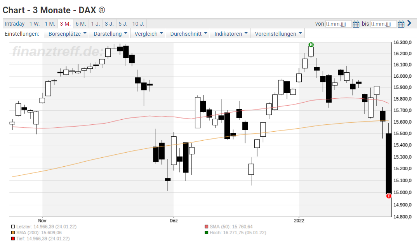The image size is (419, 244).
Task: Open the calendar picker beside the bis date
Action: pos(401,24)
